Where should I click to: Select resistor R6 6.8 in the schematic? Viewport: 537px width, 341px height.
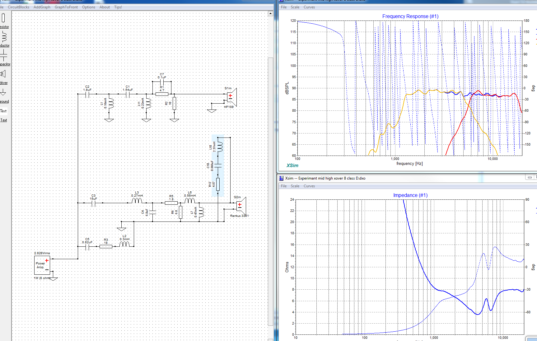tap(180, 212)
